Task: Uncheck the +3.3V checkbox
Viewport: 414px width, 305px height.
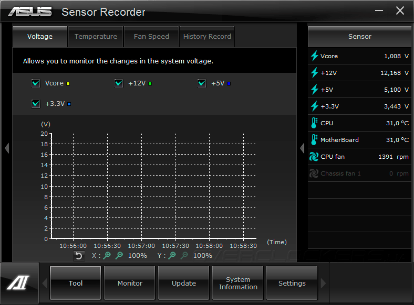Action: pyautogui.click(x=36, y=104)
